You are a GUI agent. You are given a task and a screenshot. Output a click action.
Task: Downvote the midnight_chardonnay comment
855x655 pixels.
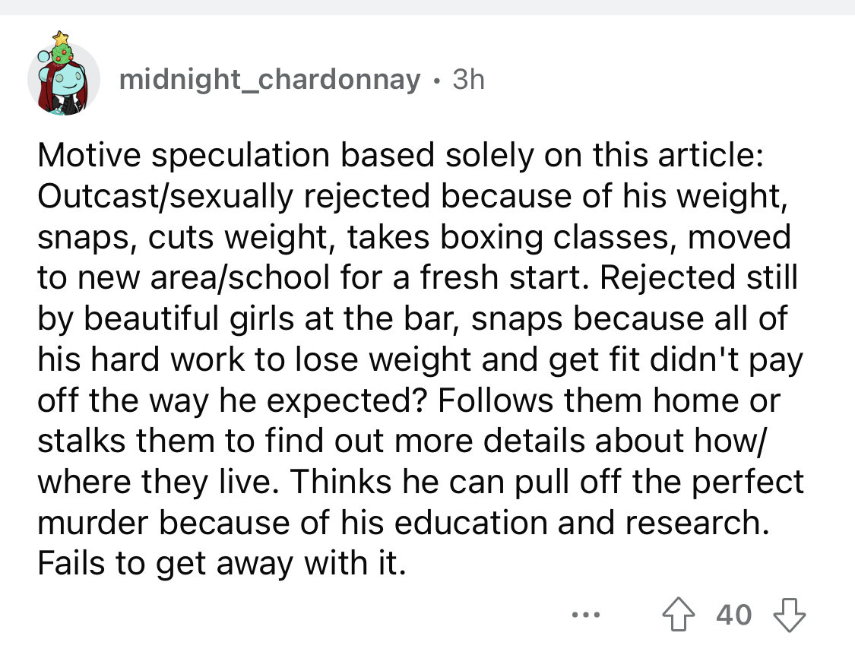[x=789, y=615]
